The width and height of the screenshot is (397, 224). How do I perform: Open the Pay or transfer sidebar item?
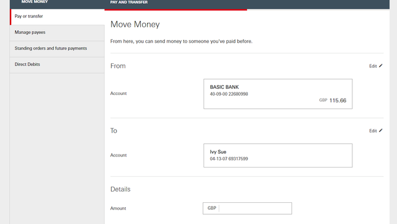[x=58, y=17]
